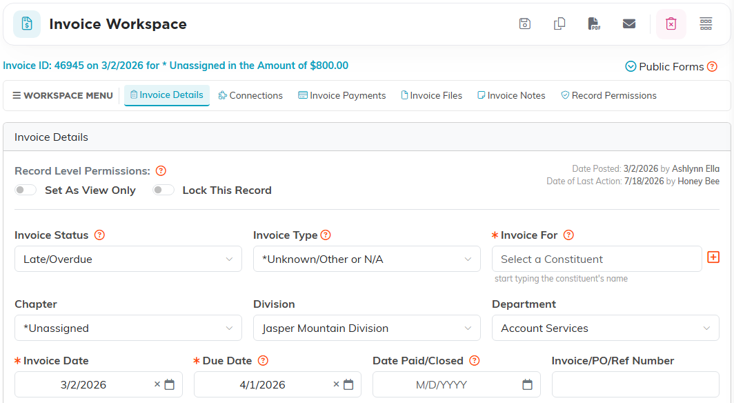
Task: Clear the Invoice Date value
Action: click(x=157, y=384)
